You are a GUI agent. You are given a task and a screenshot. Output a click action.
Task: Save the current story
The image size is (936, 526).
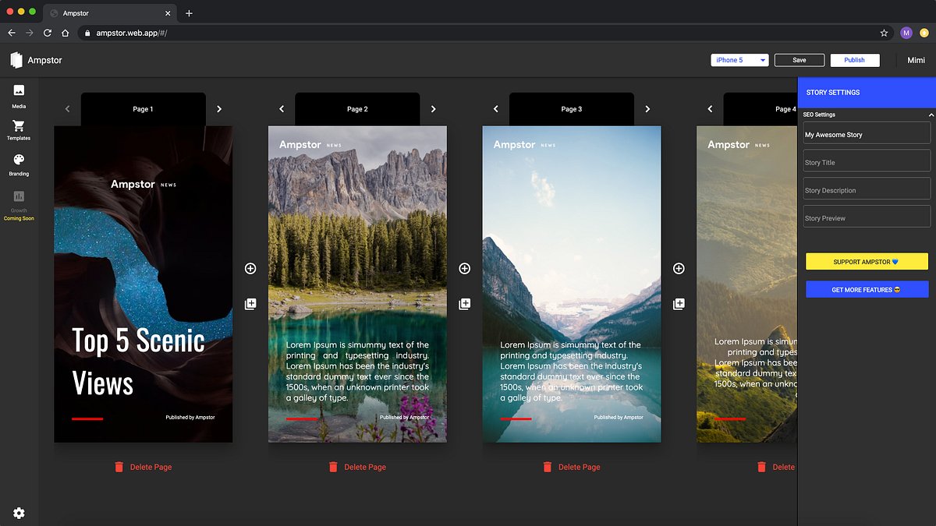[799, 59]
